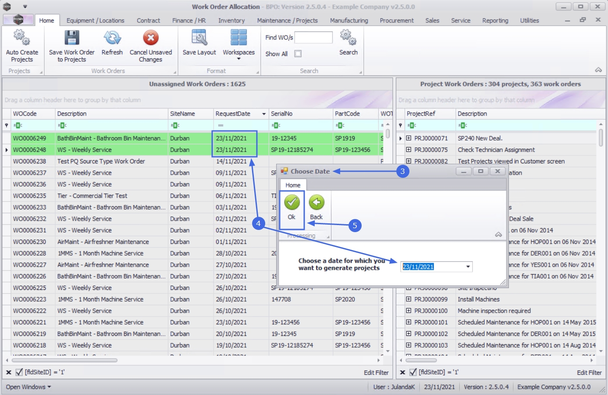Open the WOCode filter condition icon
608x395 pixels.
[x=18, y=125]
